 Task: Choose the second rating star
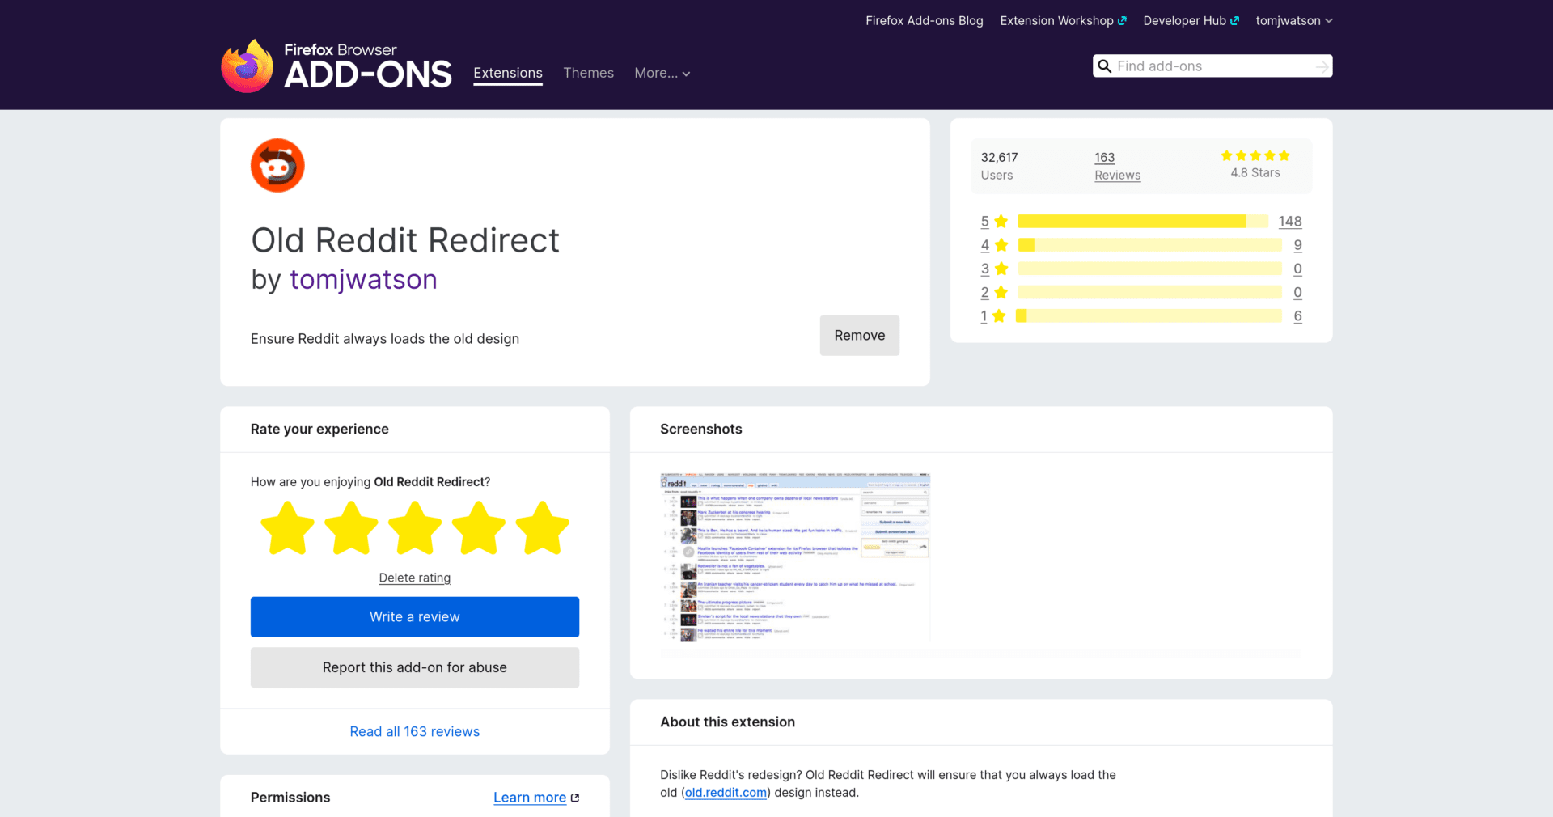tap(351, 528)
